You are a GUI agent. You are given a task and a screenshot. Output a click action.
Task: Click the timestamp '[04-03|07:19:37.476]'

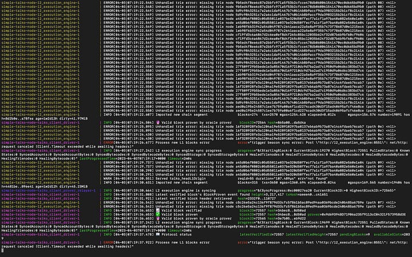(x=133, y=235)
